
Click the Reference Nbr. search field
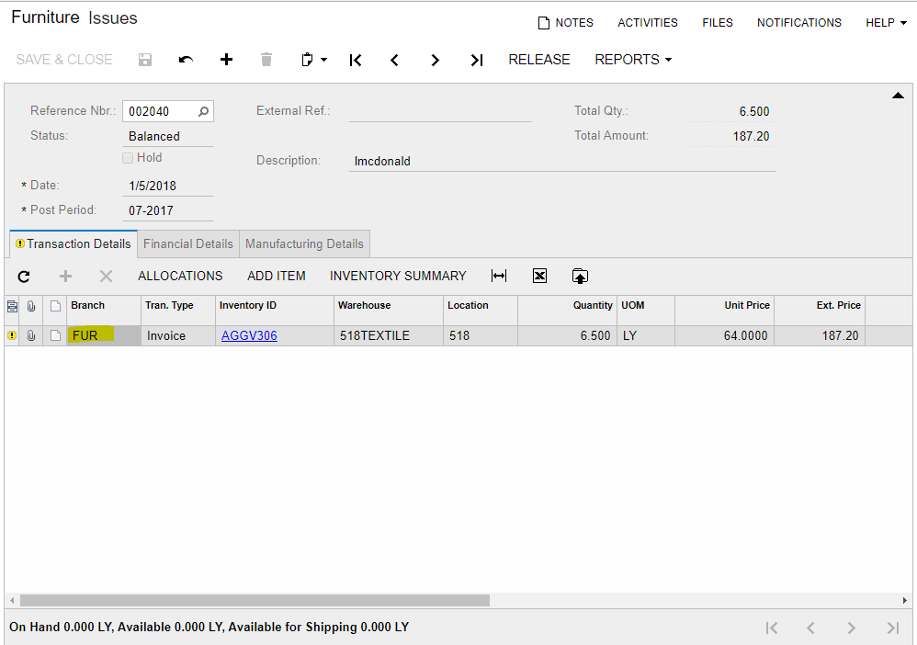tap(161, 111)
